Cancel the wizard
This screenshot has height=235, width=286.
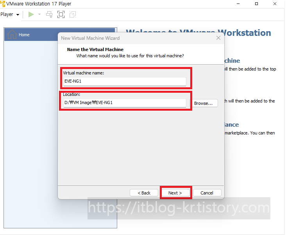(x=207, y=193)
